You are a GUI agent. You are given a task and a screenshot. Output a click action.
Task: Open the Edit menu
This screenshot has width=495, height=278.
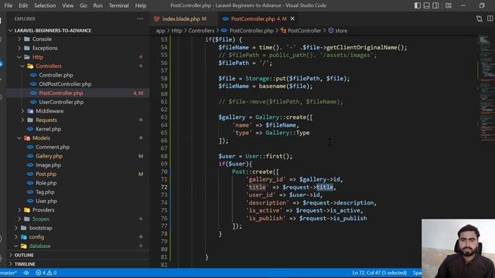(23, 5)
